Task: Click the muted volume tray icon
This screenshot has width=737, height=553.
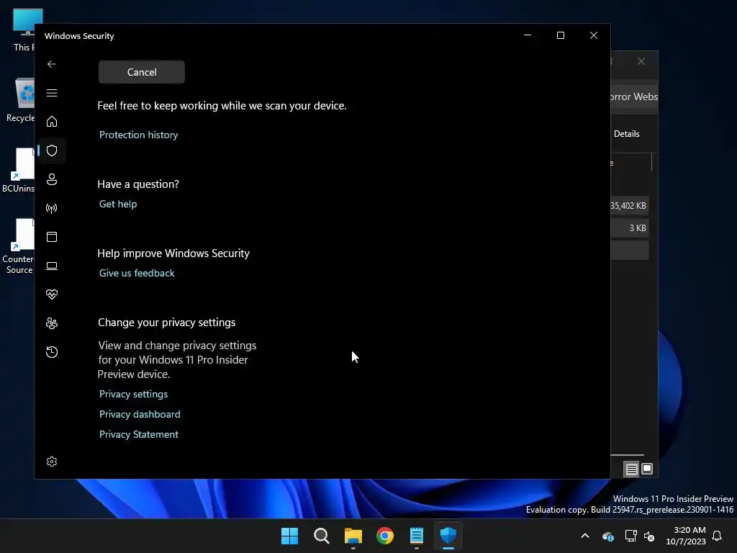Action: (x=649, y=536)
